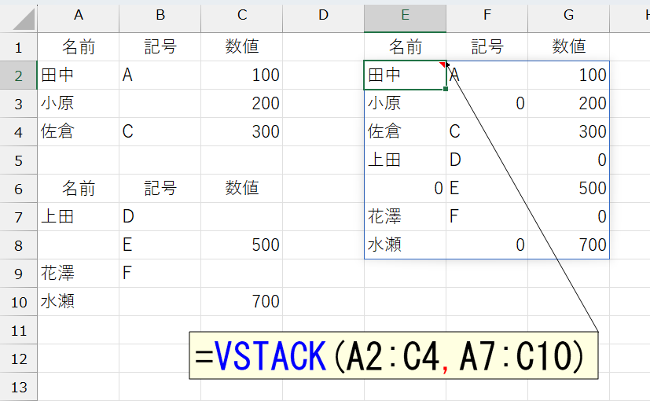Click cell E4 containing 佐倉

405,132
